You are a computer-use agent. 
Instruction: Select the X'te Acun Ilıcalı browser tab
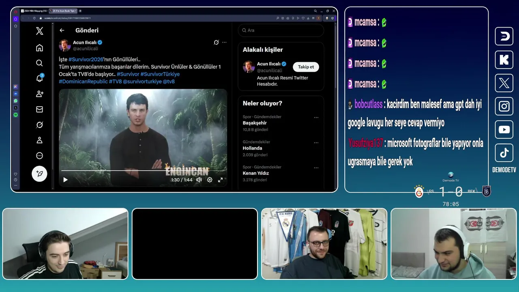(x=63, y=11)
